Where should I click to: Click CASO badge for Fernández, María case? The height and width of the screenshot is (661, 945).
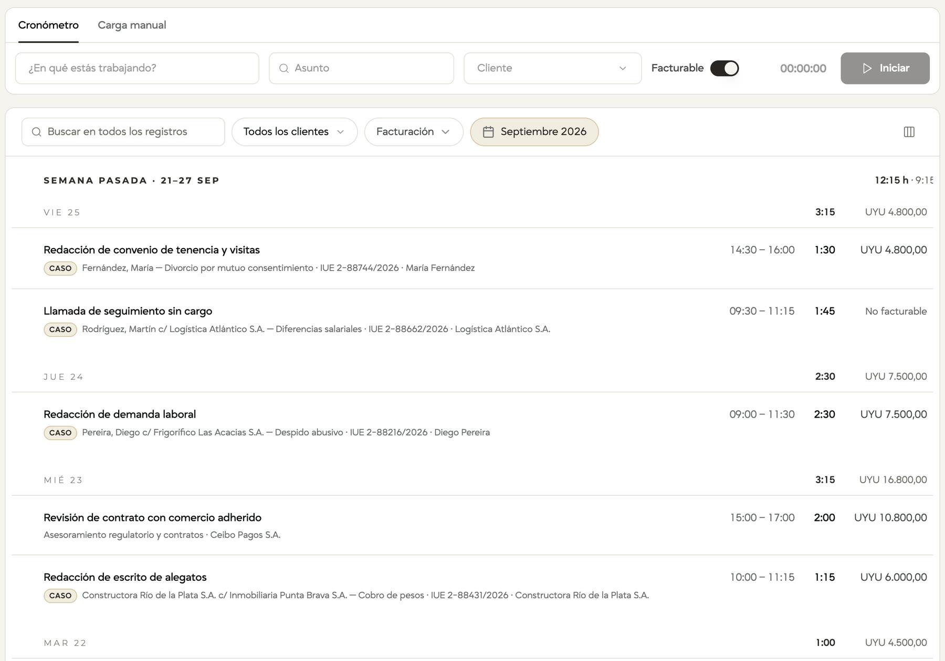coord(60,268)
